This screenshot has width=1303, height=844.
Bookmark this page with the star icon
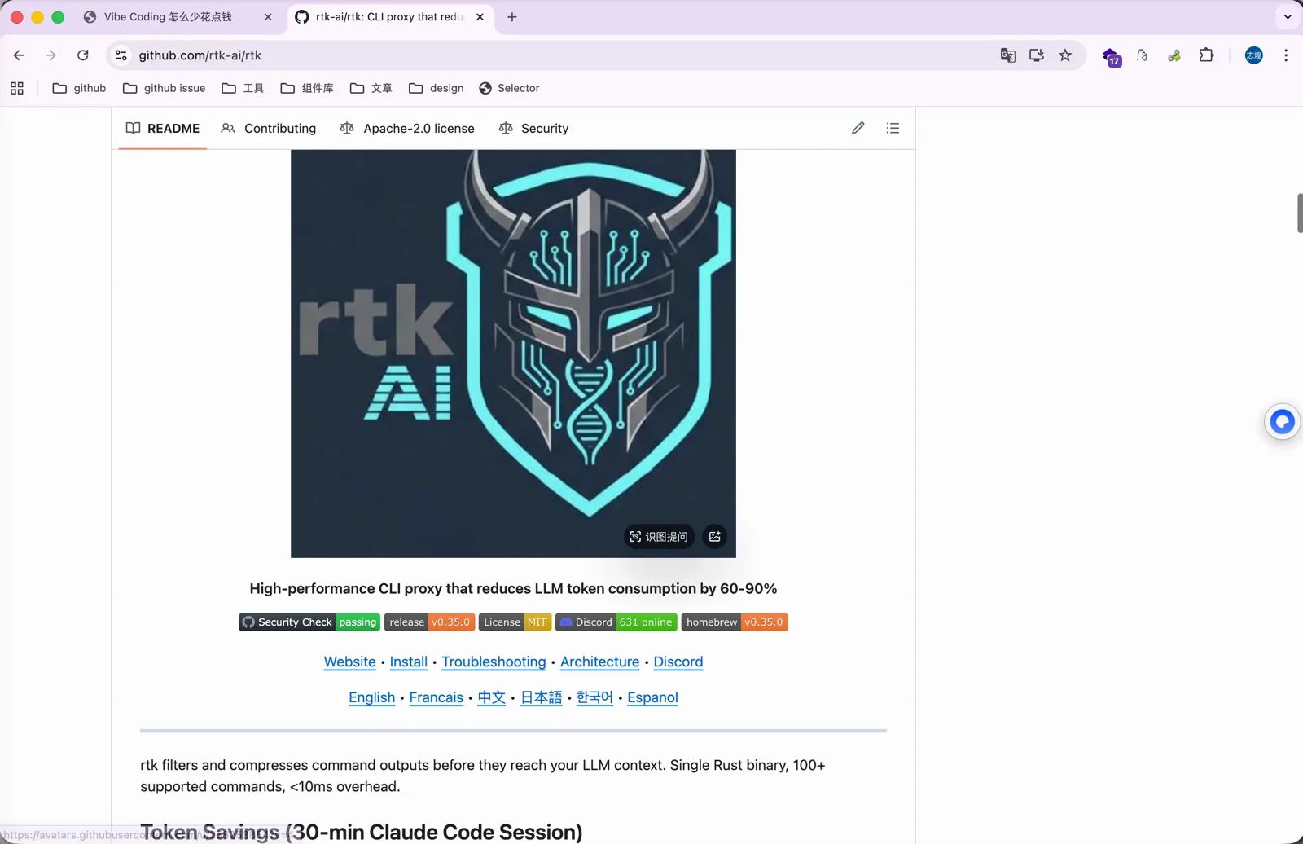point(1065,55)
